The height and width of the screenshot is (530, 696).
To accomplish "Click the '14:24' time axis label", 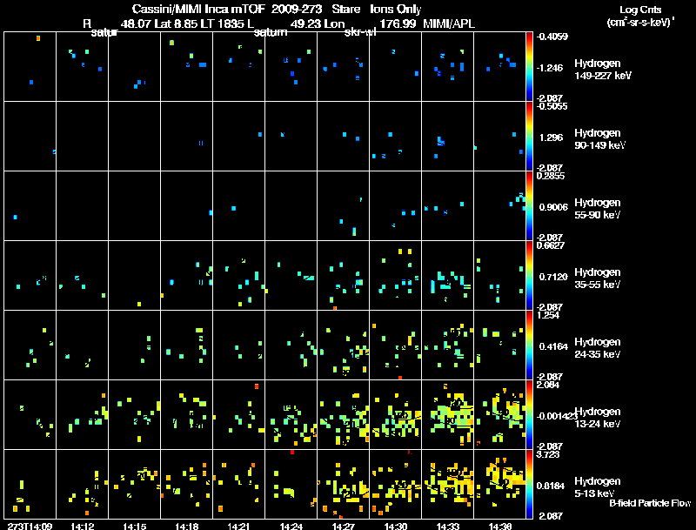I will (x=291, y=526).
